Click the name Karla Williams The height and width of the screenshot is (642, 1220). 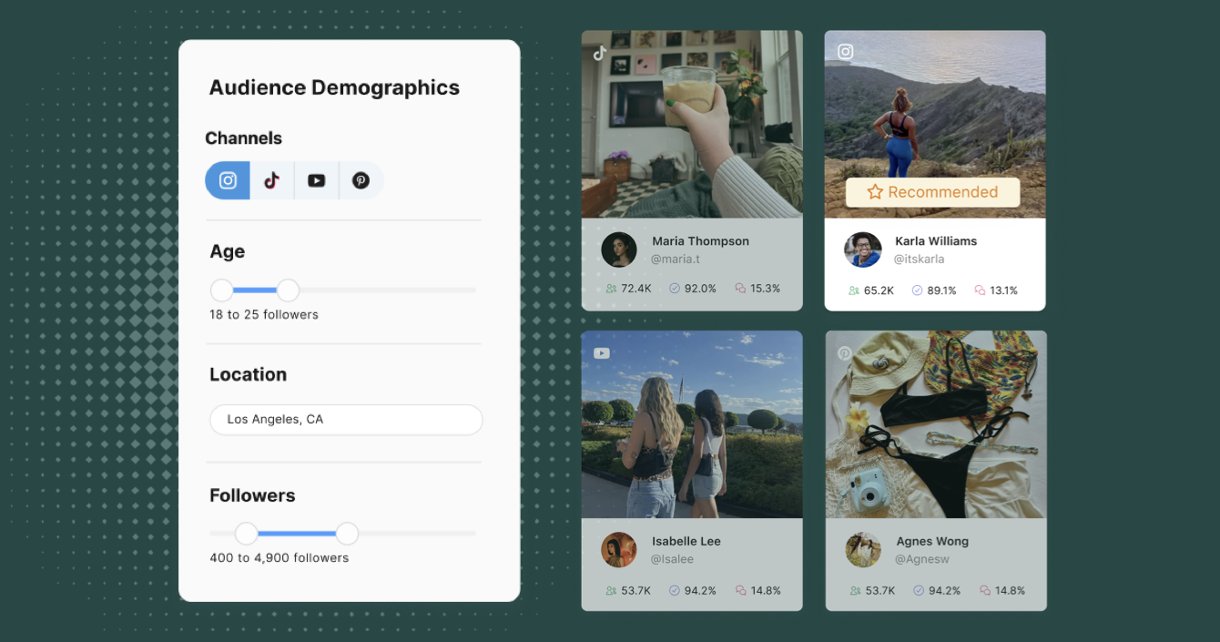click(x=936, y=241)
